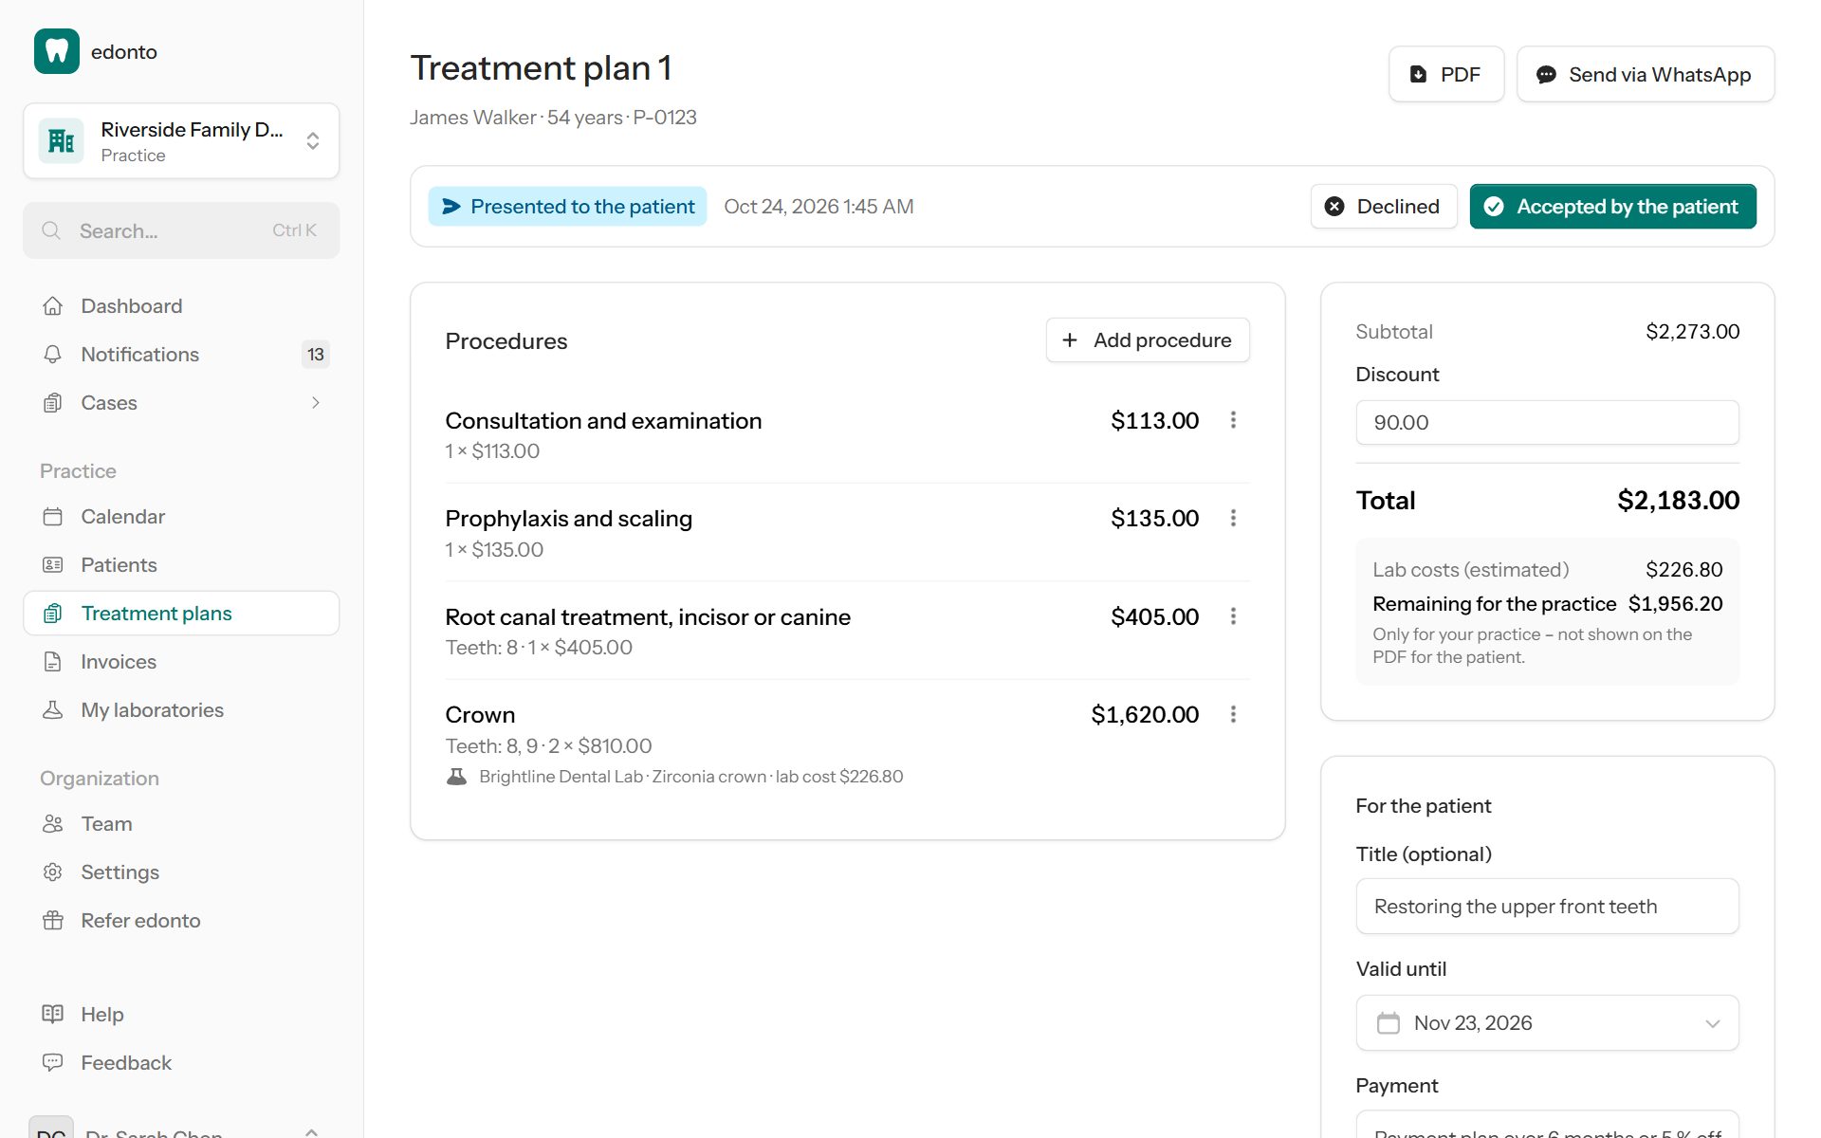Image resolution: width=1821 pixels, height=1138 pixels.
Task: Click the Payment plan field
Action: (1547, 1125)
